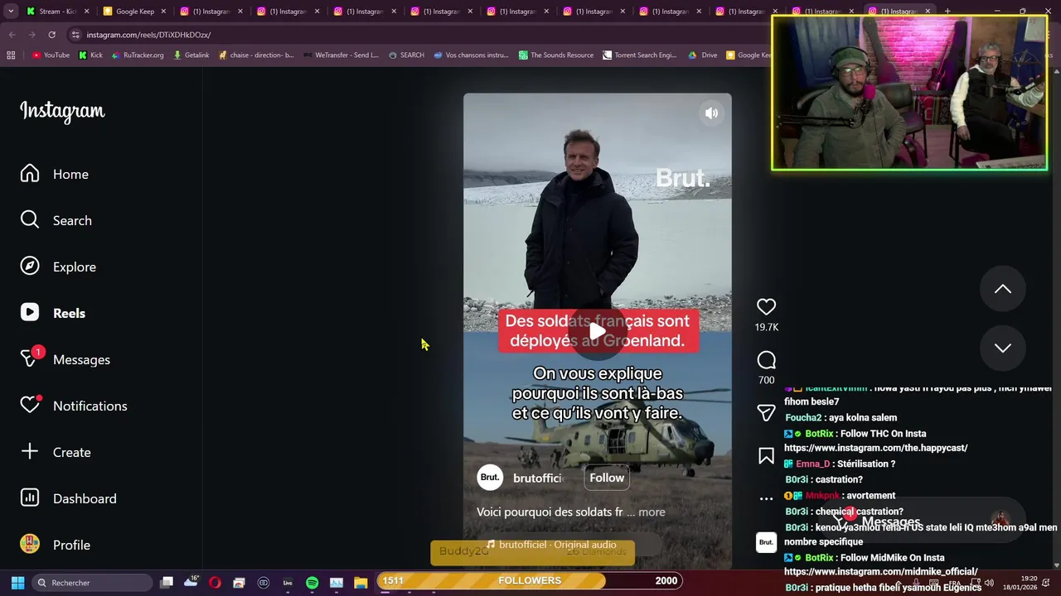Click the Brut audio thumbnail beside reel
Viewport: 1061px width, 596px height.
(x=766, y=542)
